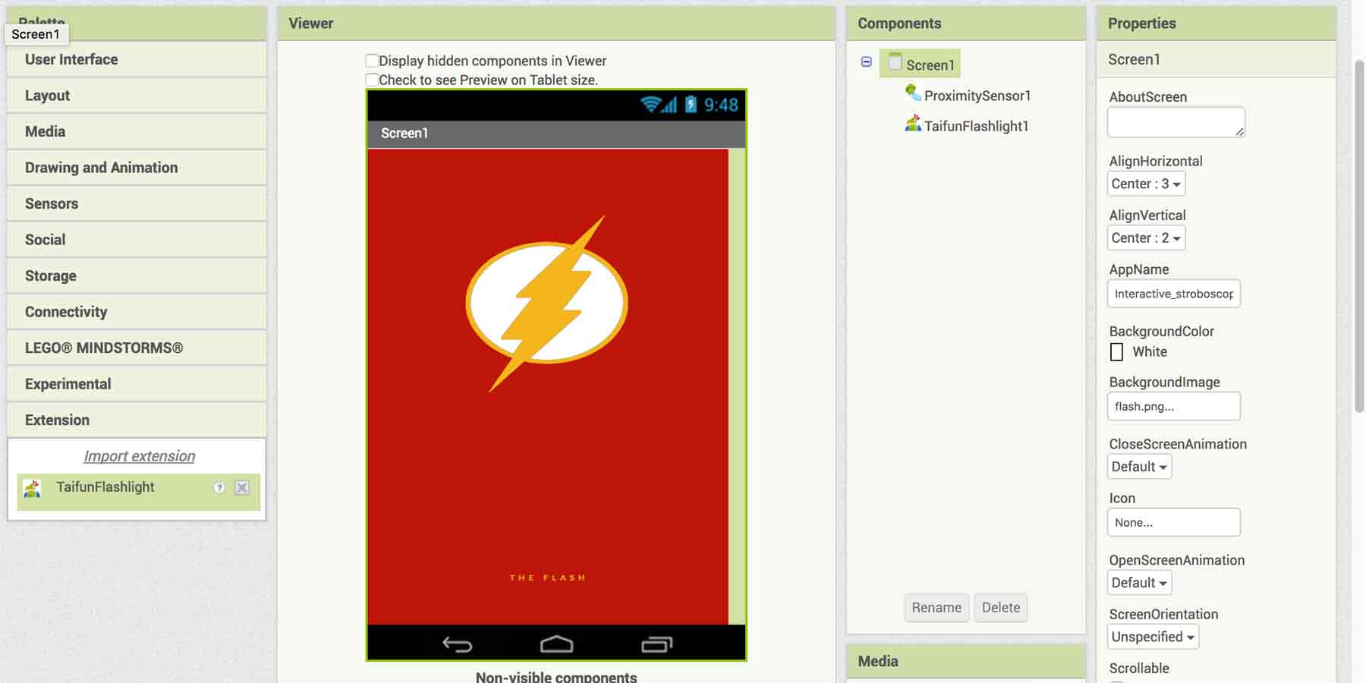Collapse the Extension palette section
The height and width of the screenshot is (683, 1366).
point(137,420)
